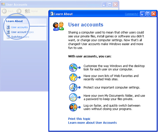Screen dimensions: 158x132
Task: Click the 'Customize the way Windows' text
Action: point(114,68)
